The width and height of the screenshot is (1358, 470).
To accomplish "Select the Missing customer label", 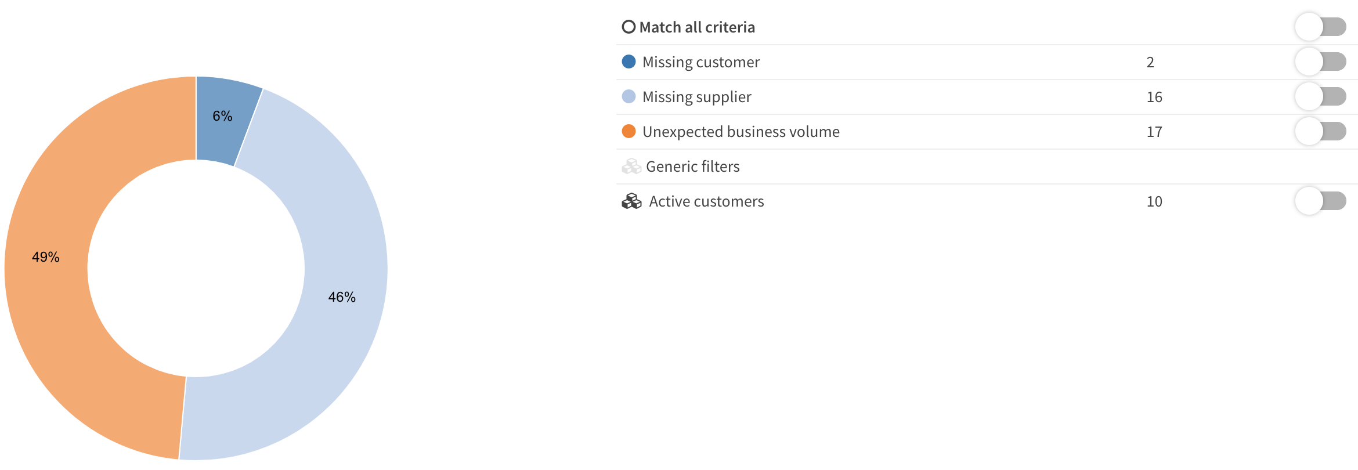I will [x=700, y=62].
